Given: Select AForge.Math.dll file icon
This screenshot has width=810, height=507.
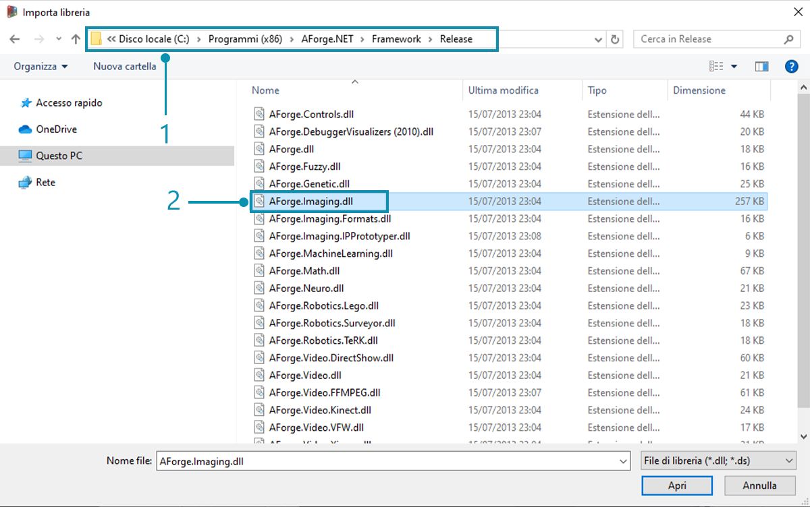Looking at the screenshot, I should [260, 271].
